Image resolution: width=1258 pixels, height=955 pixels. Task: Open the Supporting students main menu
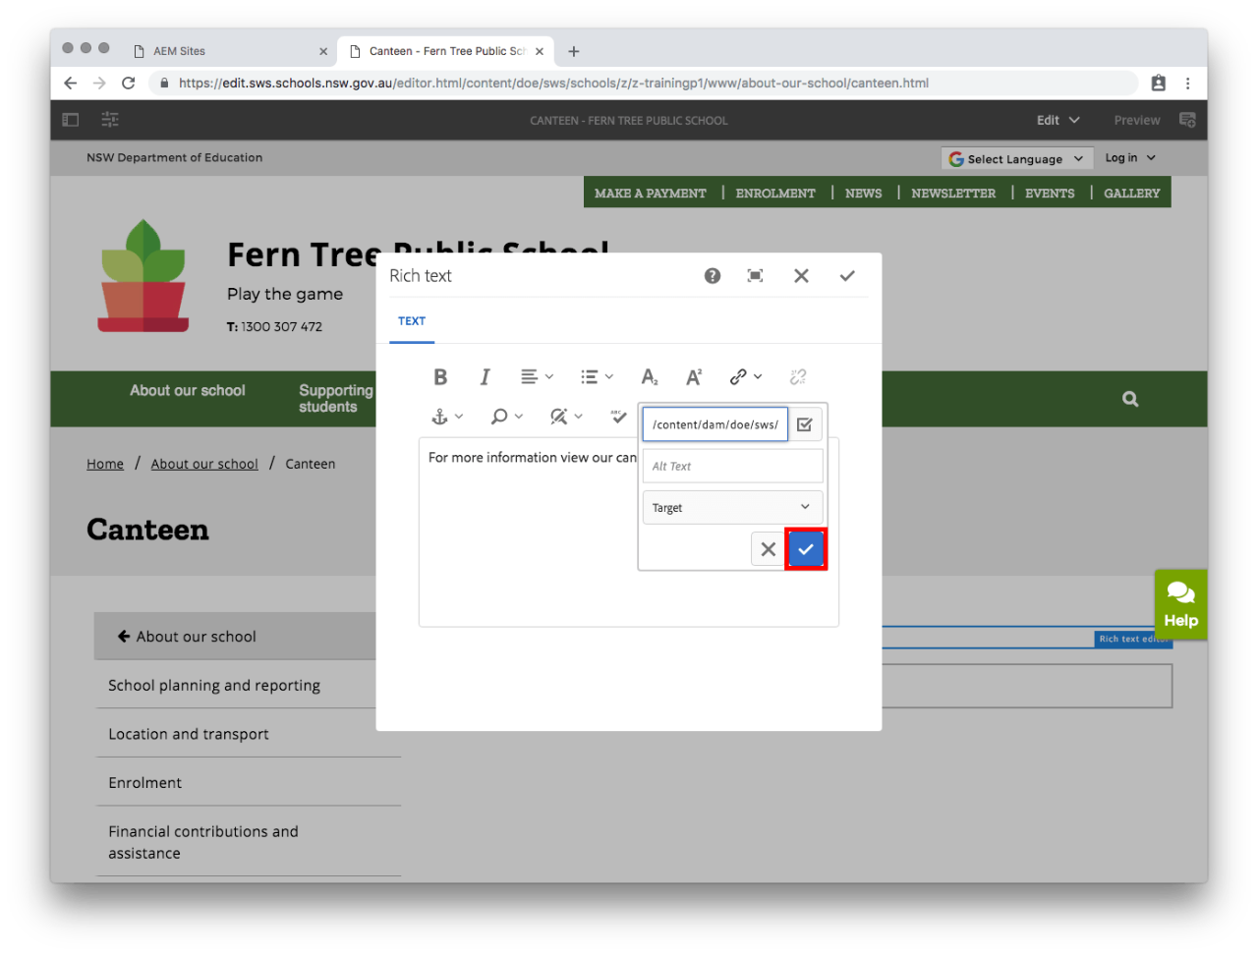pos(335,399)
